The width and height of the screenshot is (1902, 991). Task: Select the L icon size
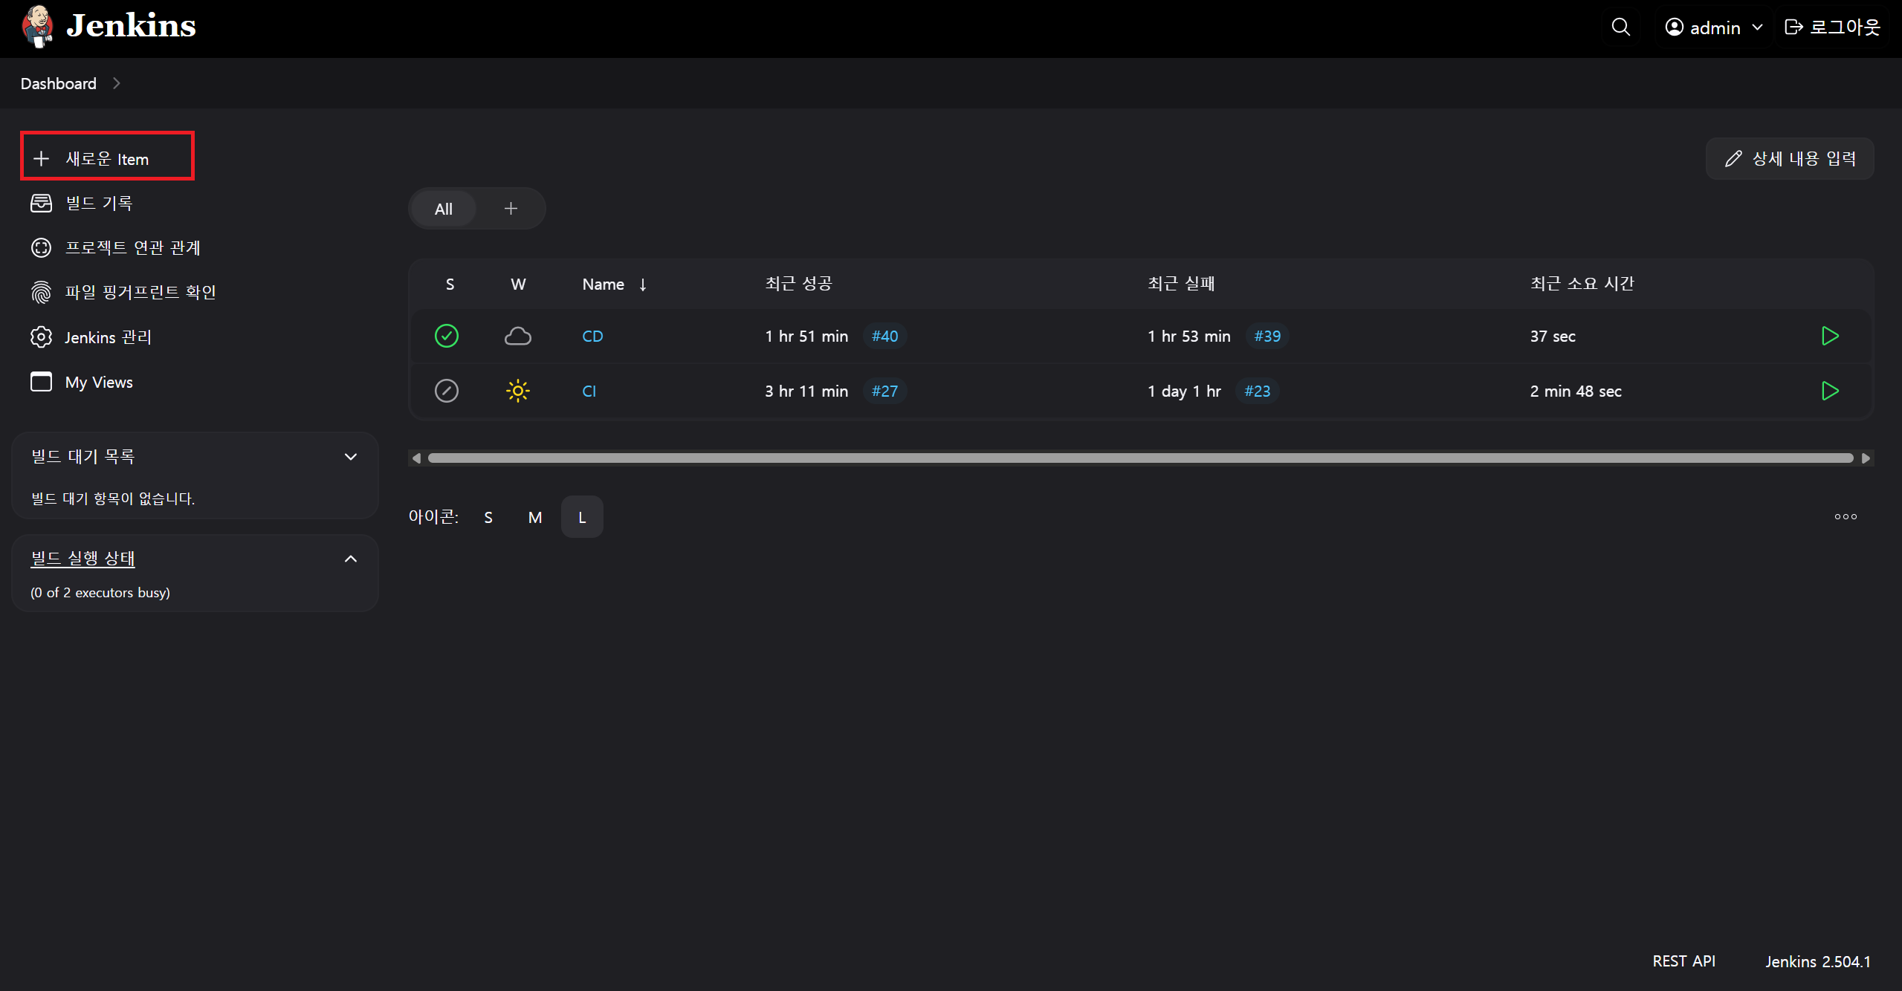tap(582, 517)
